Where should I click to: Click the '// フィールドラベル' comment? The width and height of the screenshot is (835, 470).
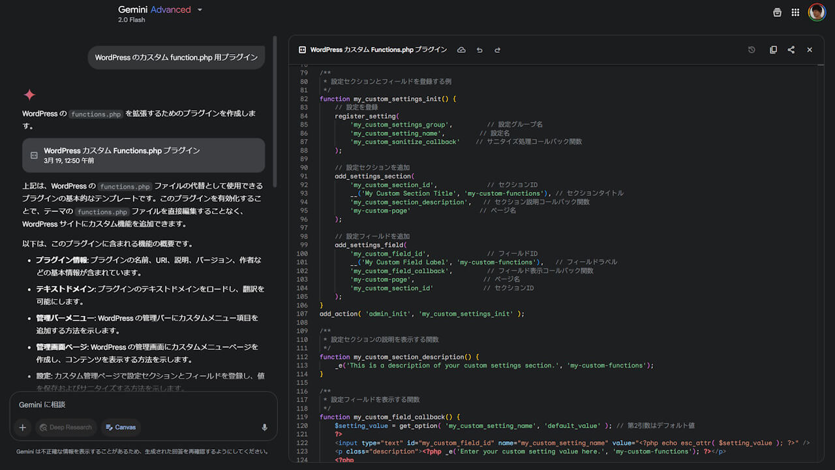point(586,262)
